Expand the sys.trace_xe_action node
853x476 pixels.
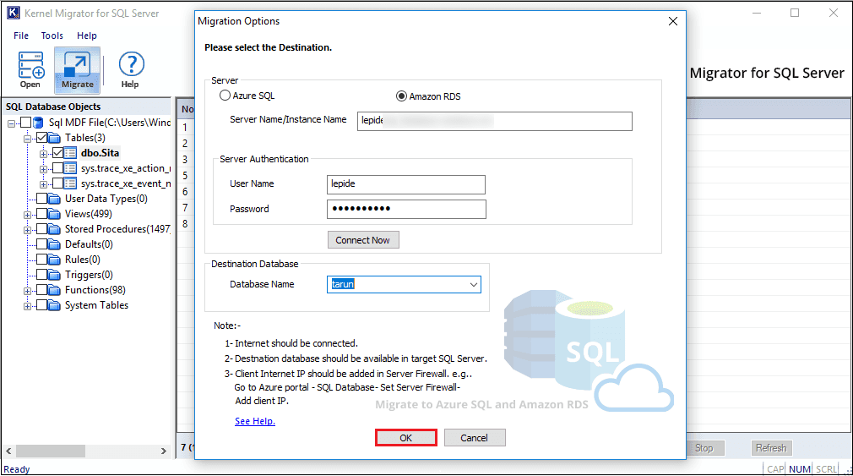[x=43, y=169]
